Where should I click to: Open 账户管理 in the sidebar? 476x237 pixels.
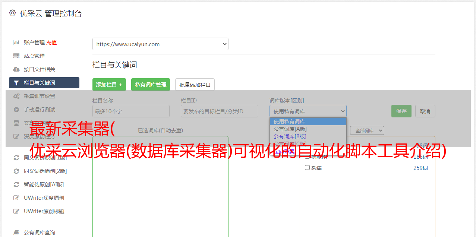34,42
